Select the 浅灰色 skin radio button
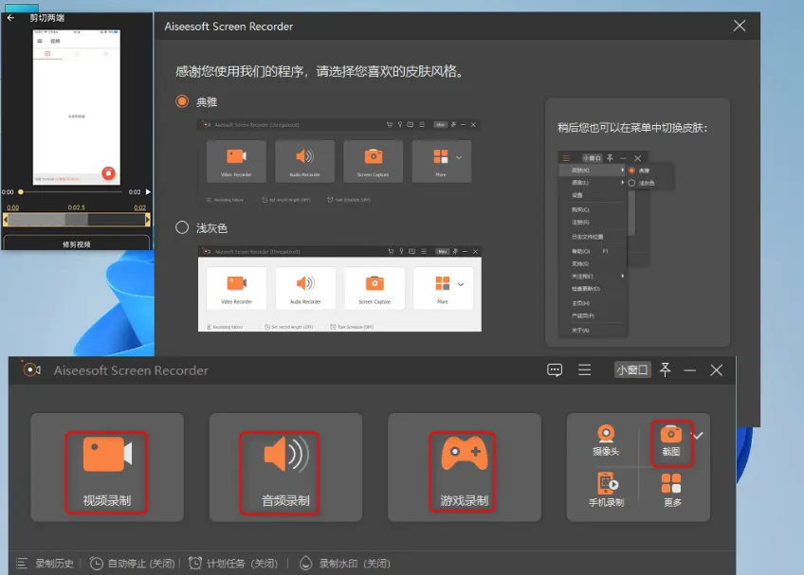This screenshot has height=575, width=804. 182,227
